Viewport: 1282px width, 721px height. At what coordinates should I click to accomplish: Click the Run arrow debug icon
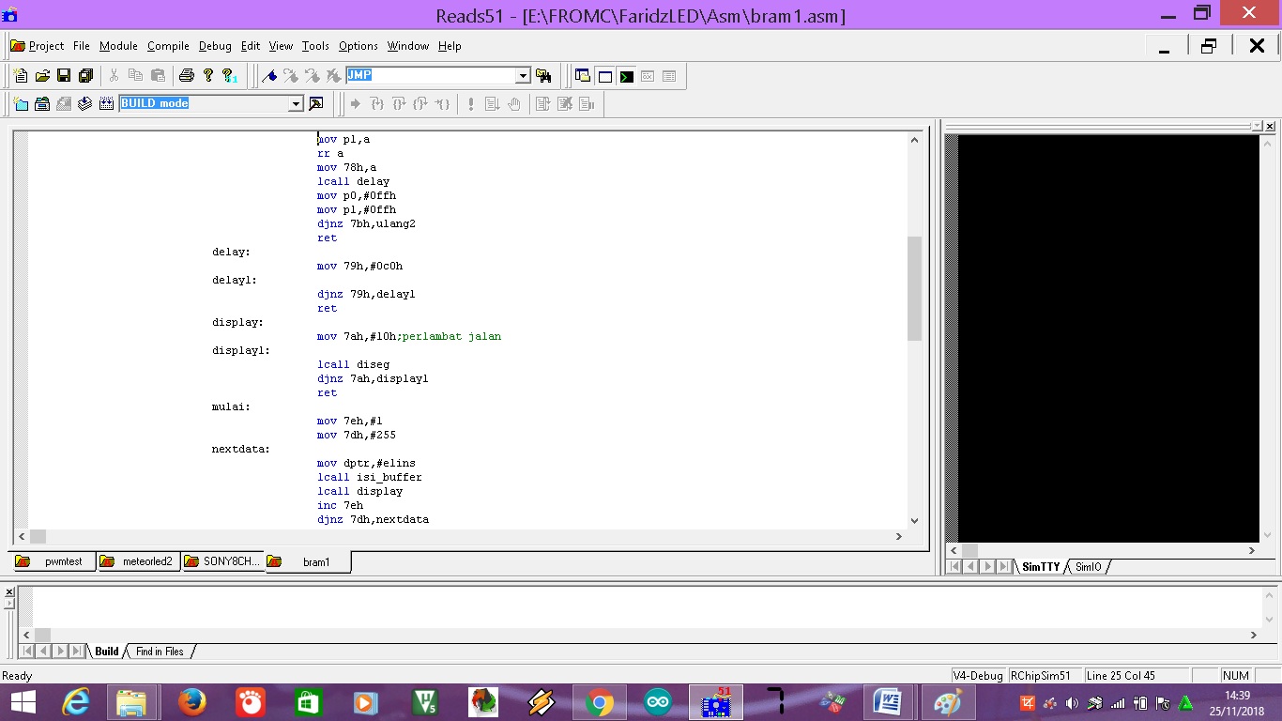(355, 103)
